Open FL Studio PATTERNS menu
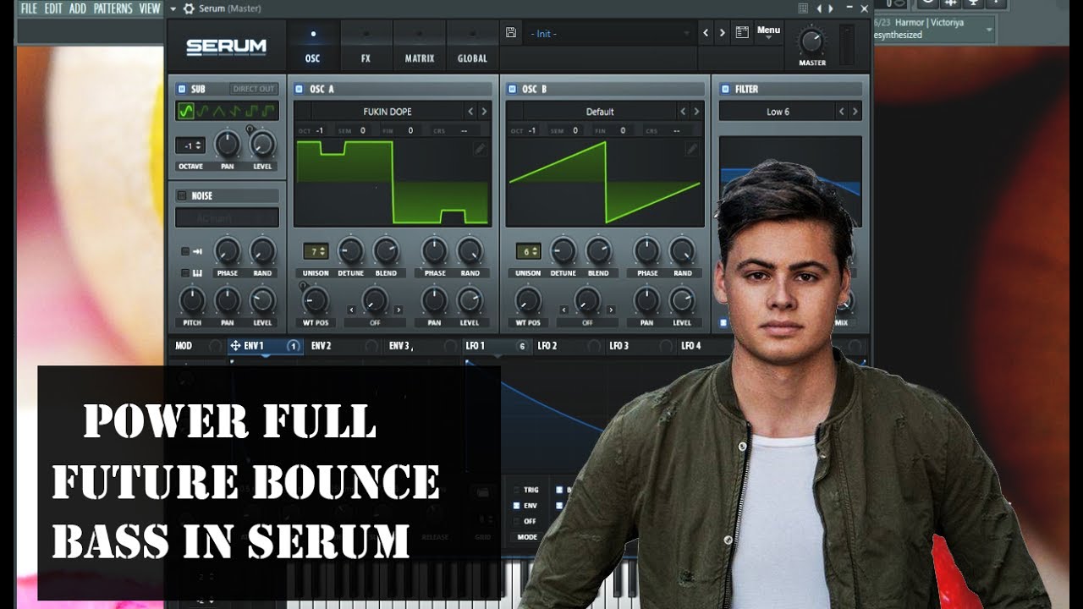The width and height of the screenshot is (1083, 609). [113, 8]
